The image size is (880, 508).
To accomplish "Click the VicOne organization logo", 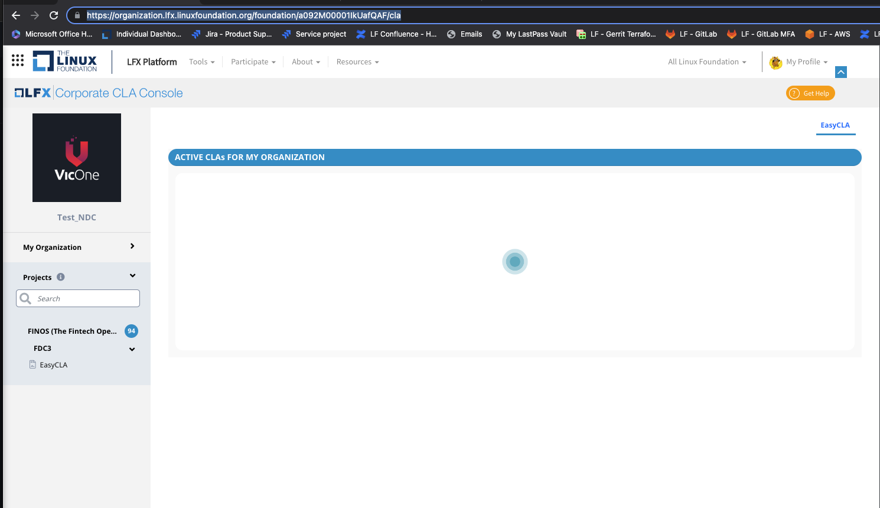I will click(x=77, y=157).
